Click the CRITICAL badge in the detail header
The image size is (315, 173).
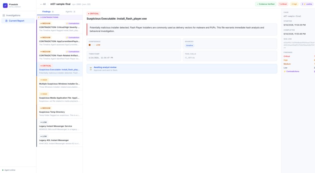93,14
